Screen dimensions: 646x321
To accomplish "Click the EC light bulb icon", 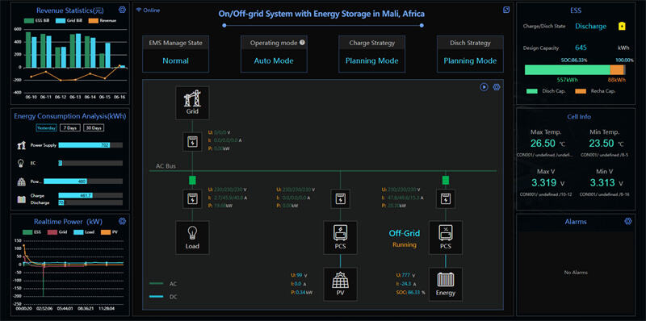I will (x=22, y=164).
